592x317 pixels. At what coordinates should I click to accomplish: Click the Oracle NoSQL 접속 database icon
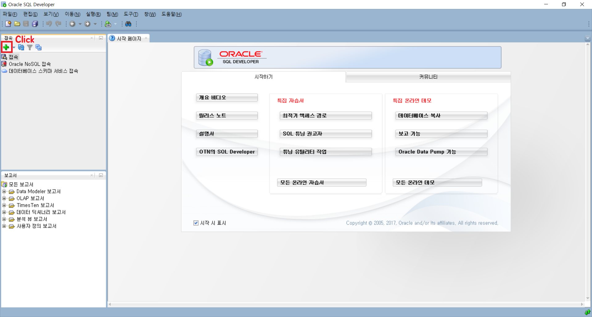[x=4, y=64]
